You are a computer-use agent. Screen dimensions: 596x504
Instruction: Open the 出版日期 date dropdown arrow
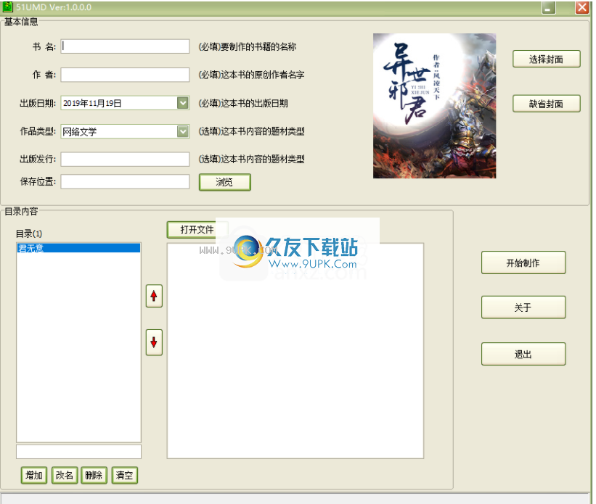coord(183,103)
